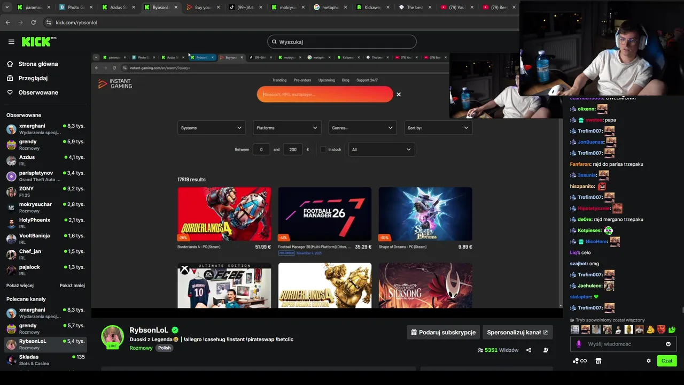684x385 pixels.
Task: Click the Silksong game thumbnail
Action: 425,286
